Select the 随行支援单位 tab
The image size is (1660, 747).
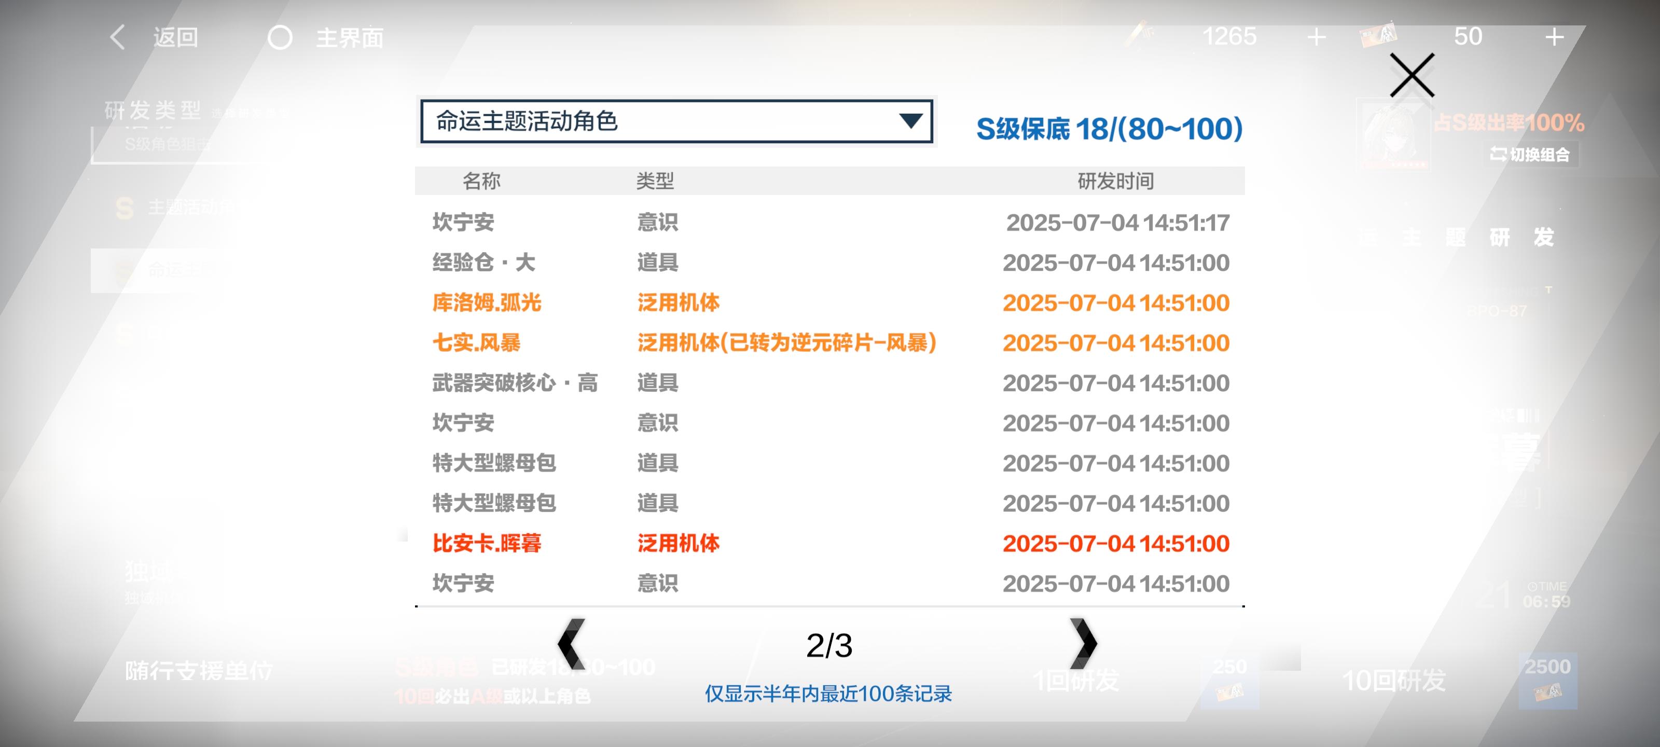[199, 671]
